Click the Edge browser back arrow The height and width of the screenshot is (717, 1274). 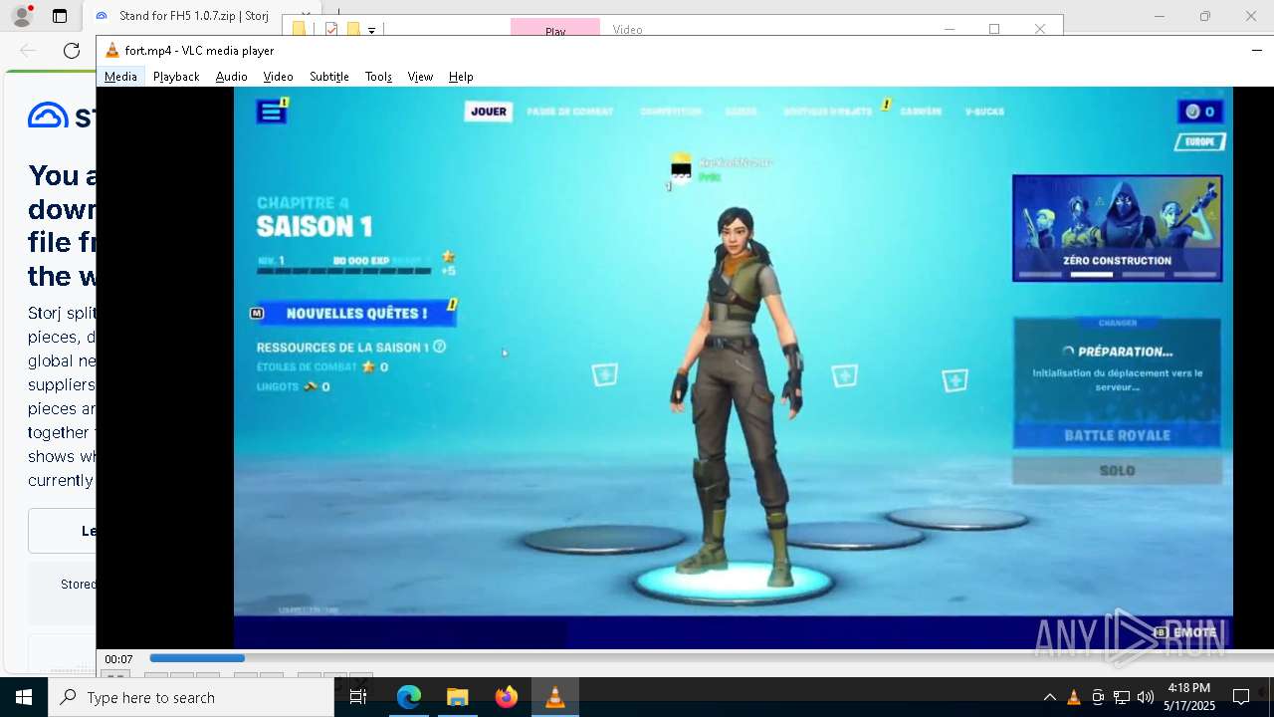tap(28, 51)
